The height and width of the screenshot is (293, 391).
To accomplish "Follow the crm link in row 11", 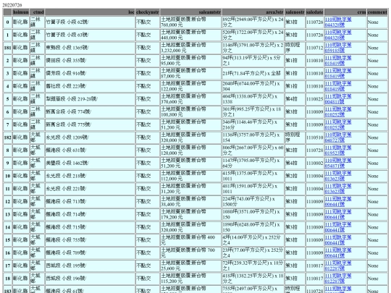I will coord(338,189).
